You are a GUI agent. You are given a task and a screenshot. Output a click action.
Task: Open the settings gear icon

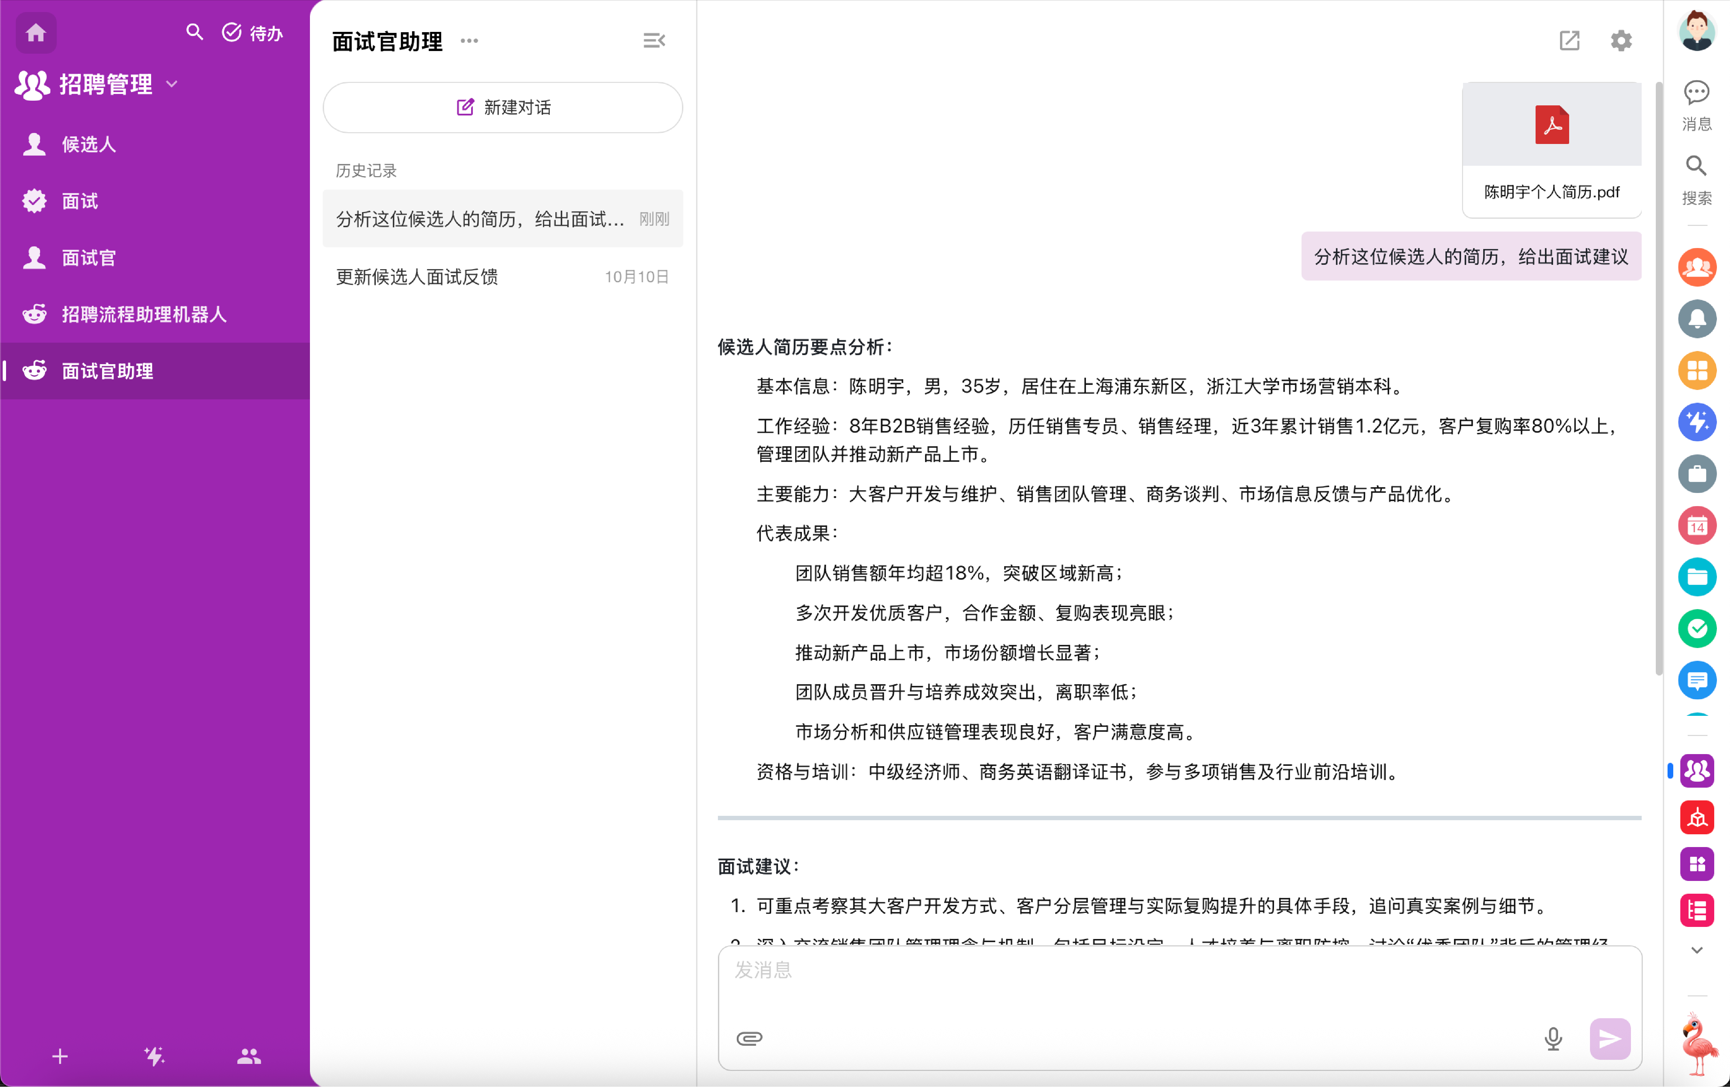tap(1621, 41)
